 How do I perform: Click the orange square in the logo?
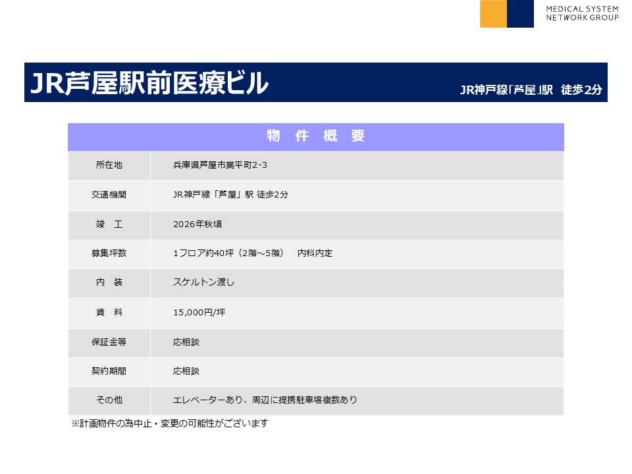coord(493,14)
